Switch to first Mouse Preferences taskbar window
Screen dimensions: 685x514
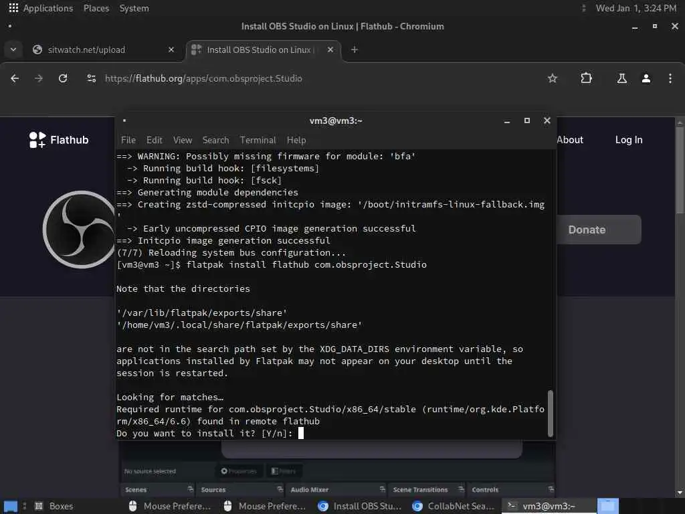169,506
